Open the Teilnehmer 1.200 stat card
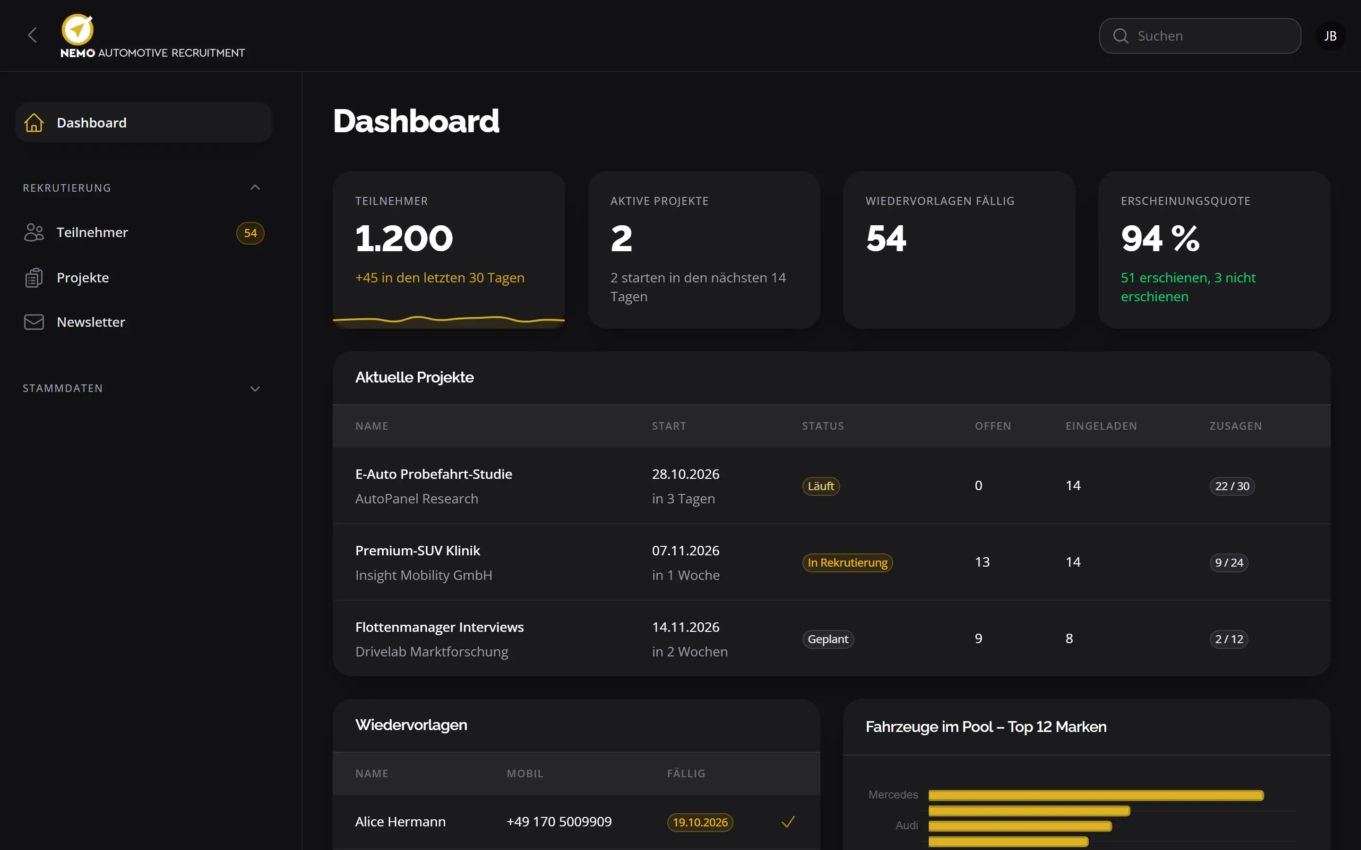This screenshot has width=1361, height=850. 449,250
